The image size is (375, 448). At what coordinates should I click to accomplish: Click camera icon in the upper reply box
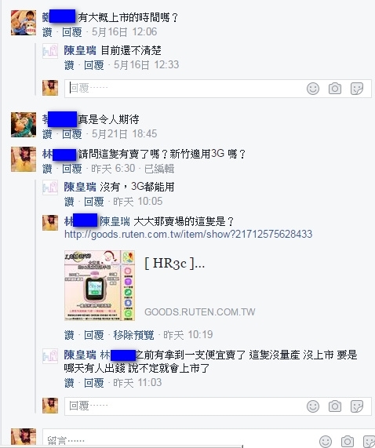pos(335,89)
